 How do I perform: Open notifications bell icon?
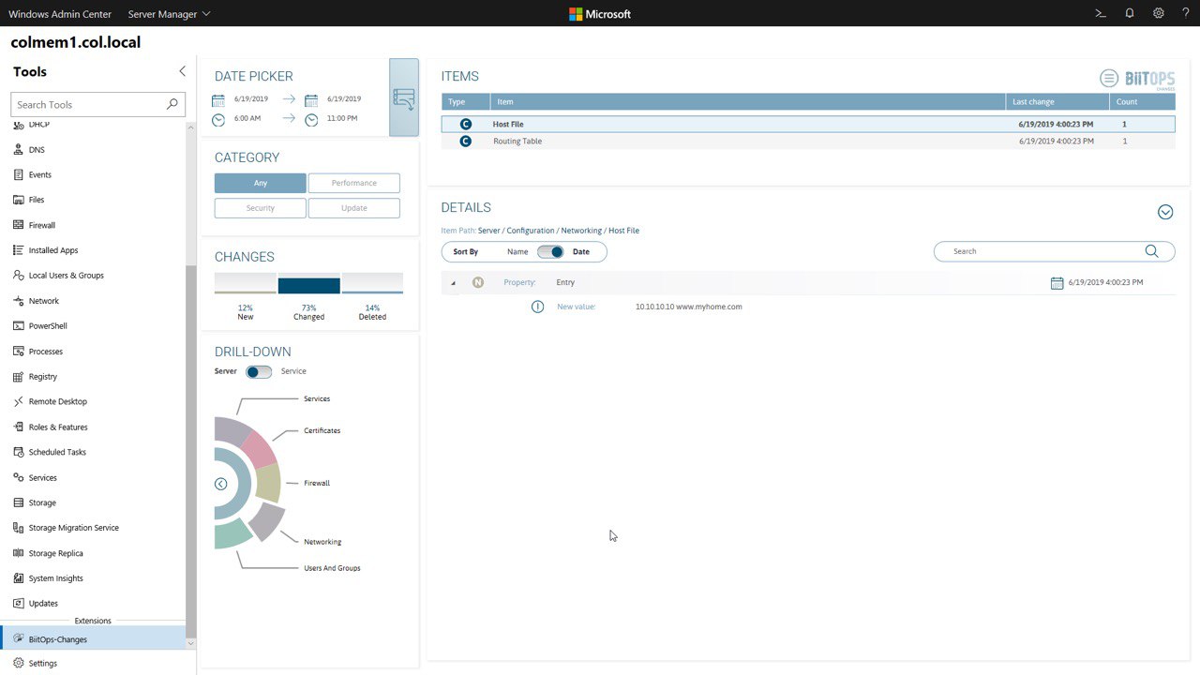point(1130,13)
